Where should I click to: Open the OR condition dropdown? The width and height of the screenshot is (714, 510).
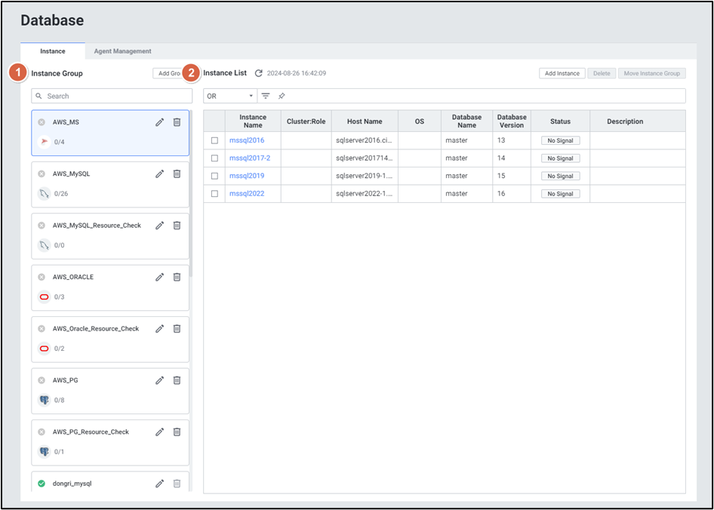click(230, 97)
